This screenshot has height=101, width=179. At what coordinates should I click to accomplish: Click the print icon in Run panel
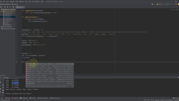tap(3, 90)
